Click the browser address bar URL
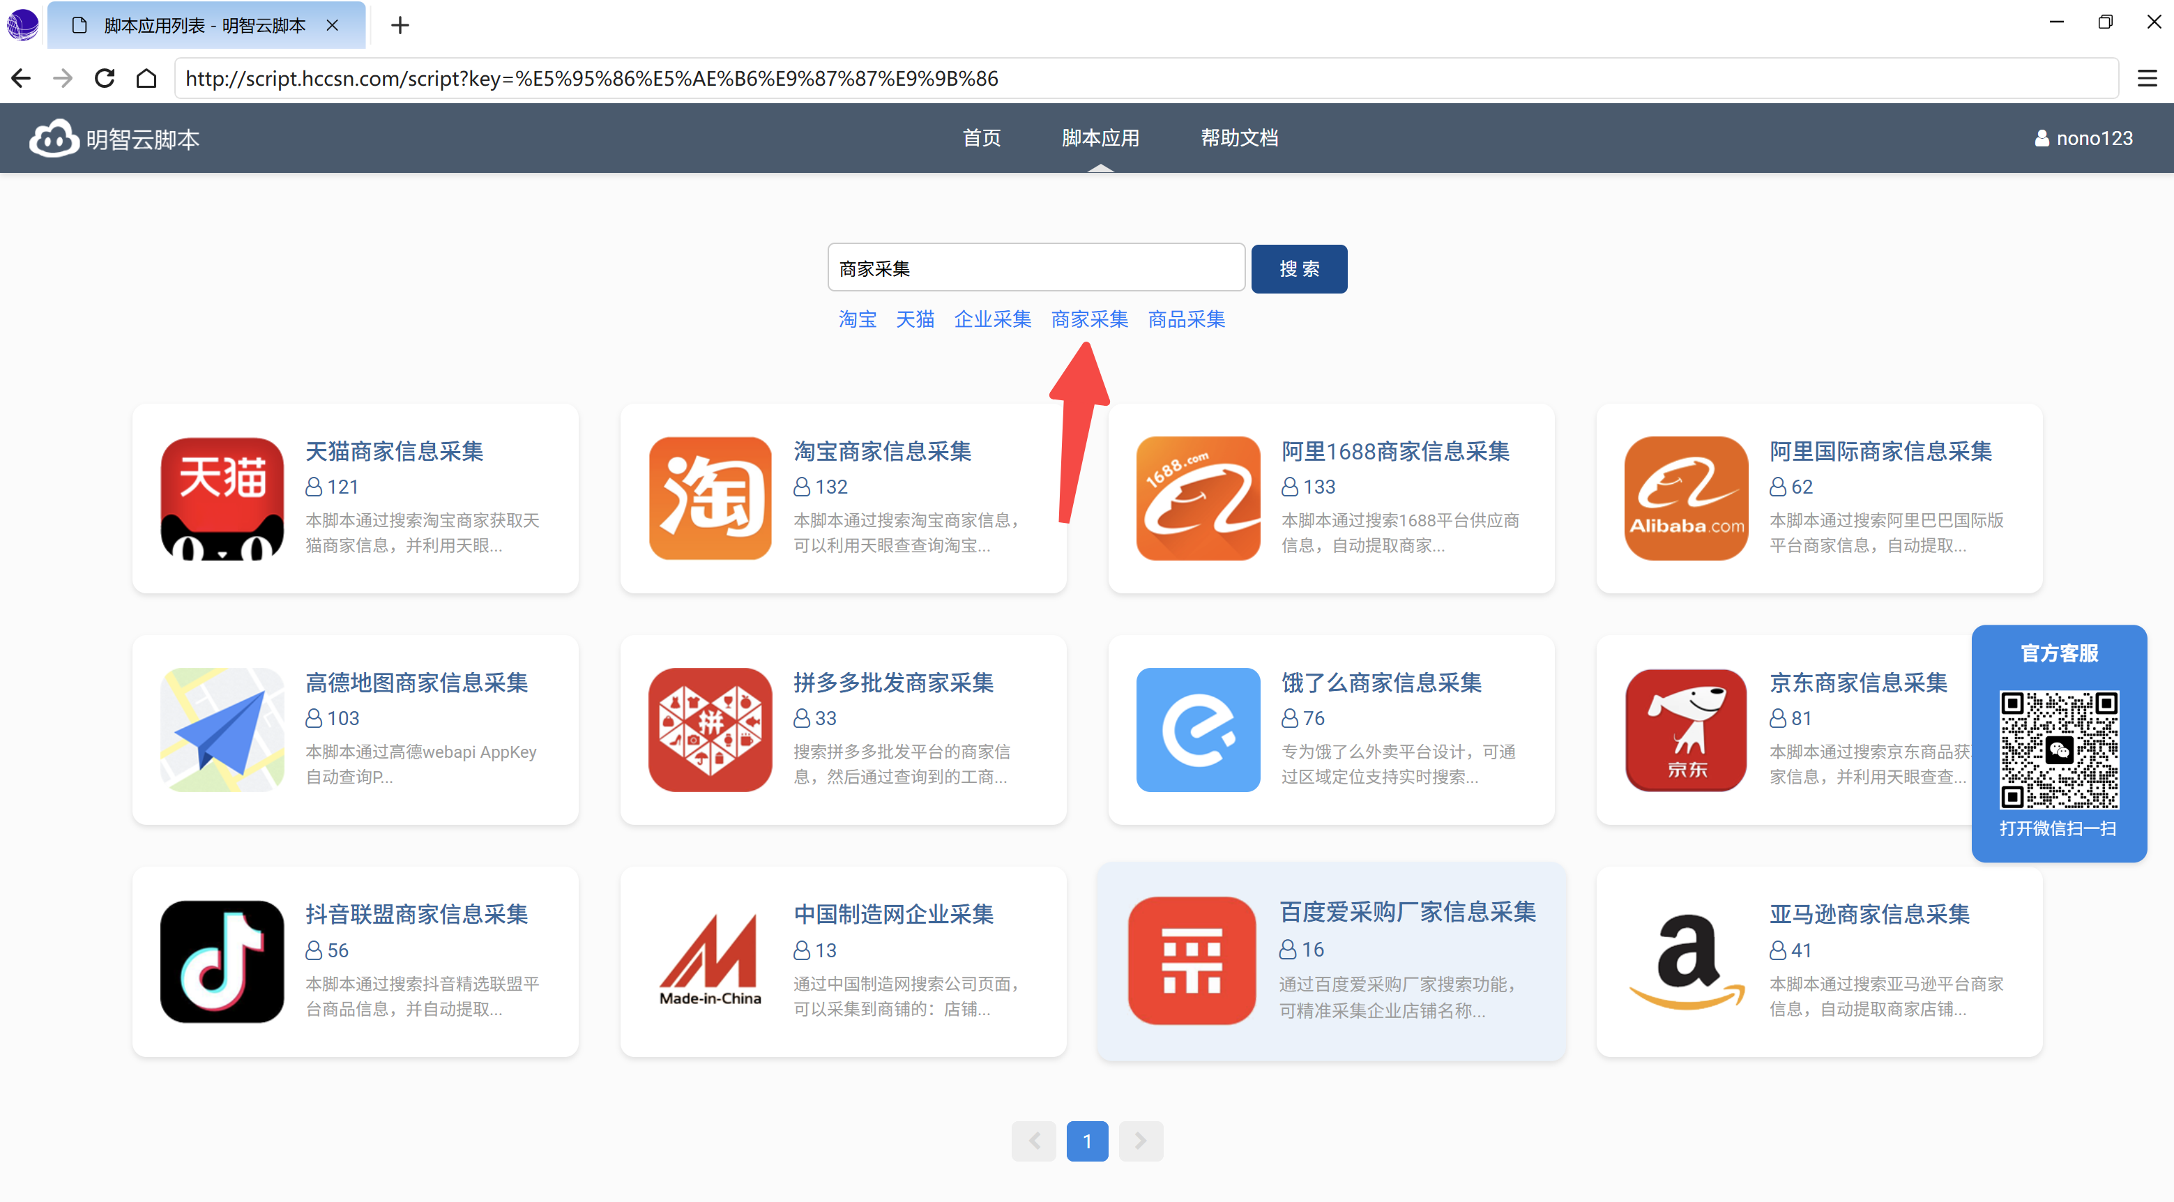Viewport: 2174px width, 1202px height. pos(1146,79)
